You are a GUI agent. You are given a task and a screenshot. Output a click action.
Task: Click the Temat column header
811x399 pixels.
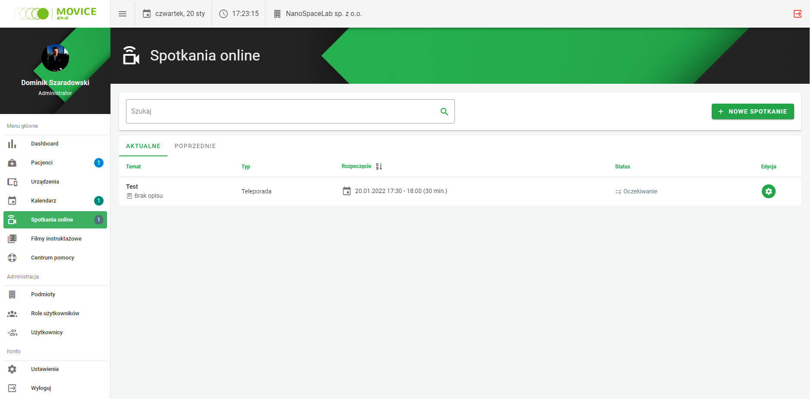coord(133,167)
